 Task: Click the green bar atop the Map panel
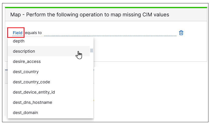106,7
